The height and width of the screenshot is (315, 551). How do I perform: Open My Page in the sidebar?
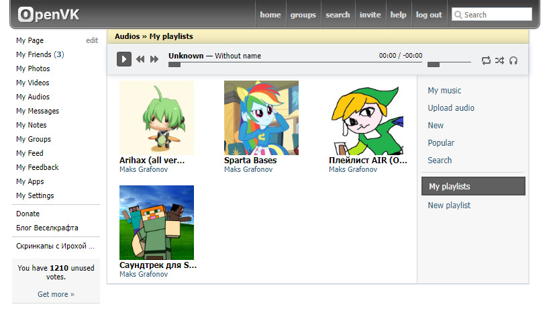pyautogui.click(x=30, y=40)
